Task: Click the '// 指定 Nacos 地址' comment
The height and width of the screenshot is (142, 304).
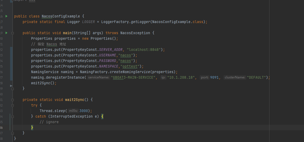Action: click(x=49, y=44)
